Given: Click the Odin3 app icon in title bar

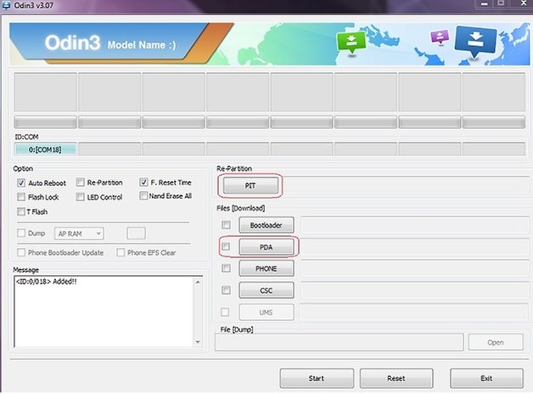Looking at the screenshot, I should [x=6, y=5].
